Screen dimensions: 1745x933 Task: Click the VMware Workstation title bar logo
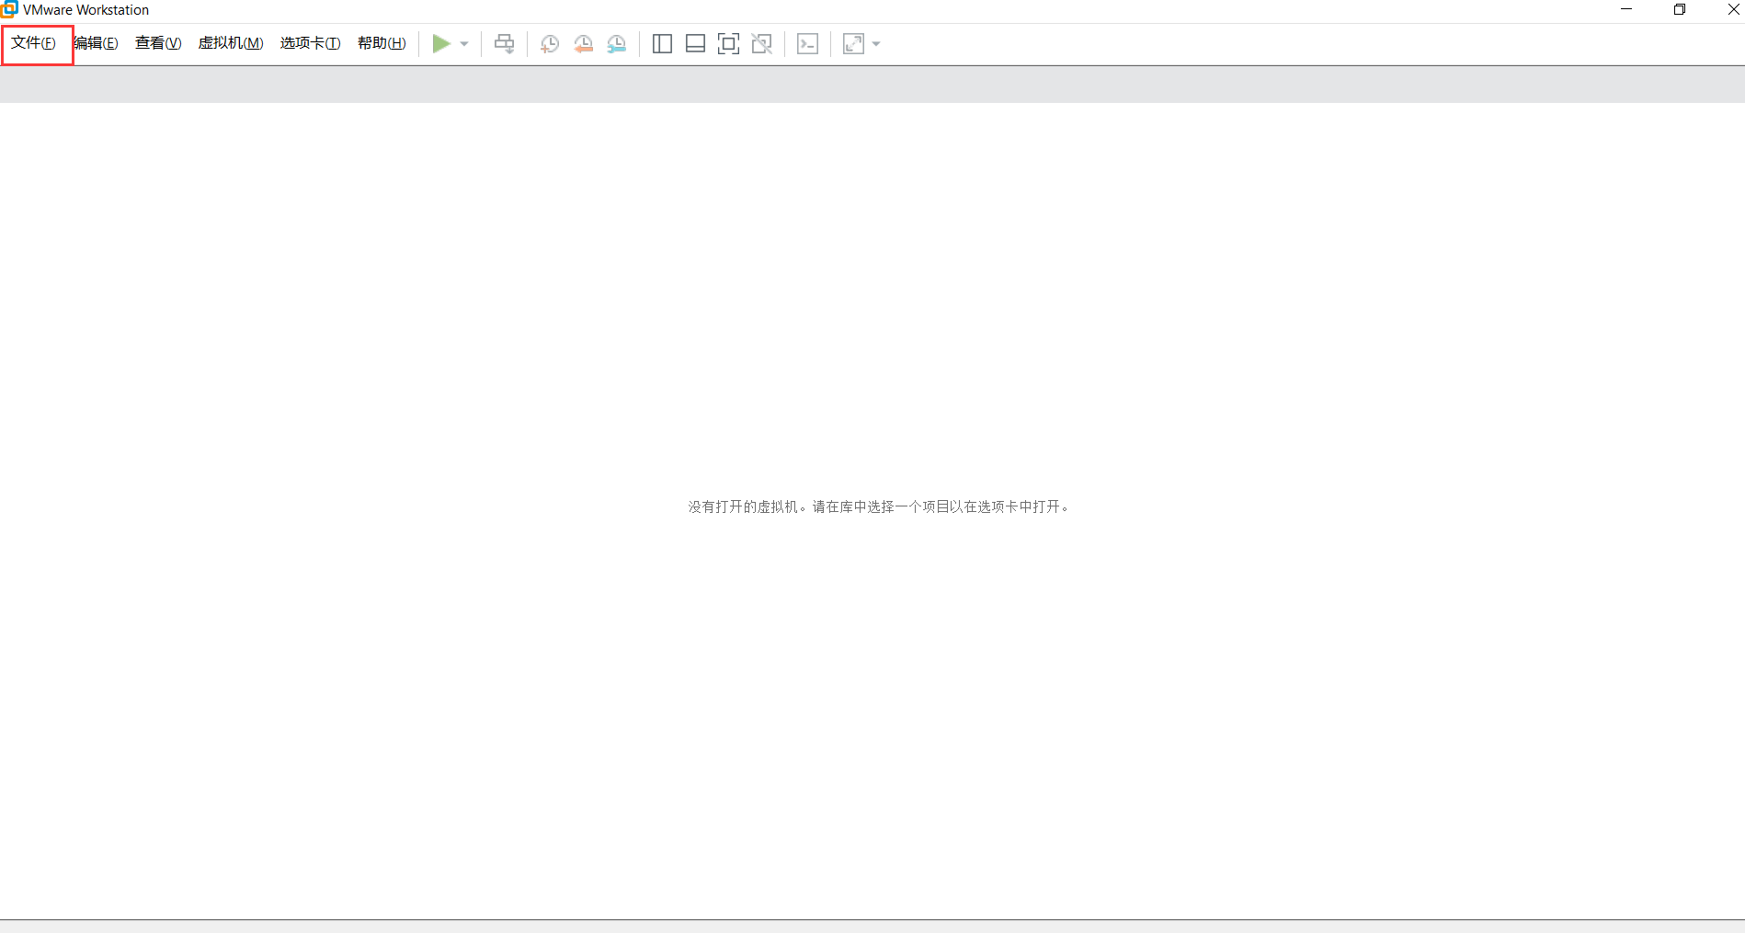tap(9, 9)
